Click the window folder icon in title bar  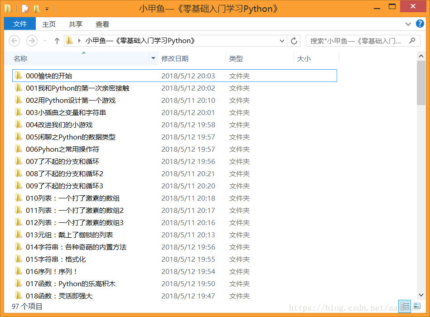coord(8,9)
